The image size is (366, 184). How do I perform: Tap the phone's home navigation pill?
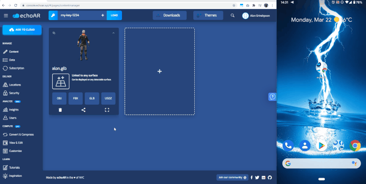point(322,179)
